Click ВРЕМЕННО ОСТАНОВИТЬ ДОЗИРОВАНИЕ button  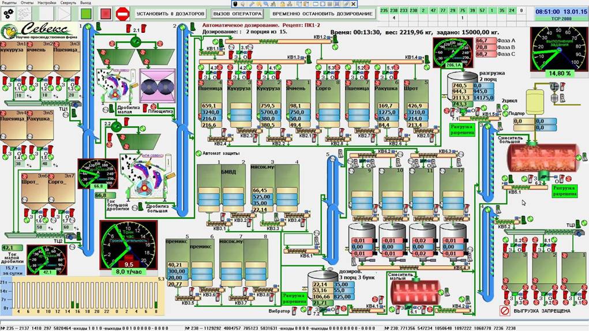pyautogui.click(x=322, y=13)
